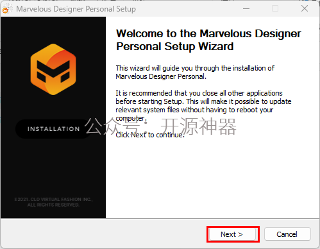
Task: Click the disabled maximize button
Action: (x=275, y=8)
